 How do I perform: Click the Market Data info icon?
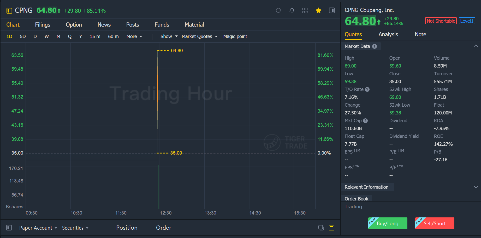tap(375, 46)
